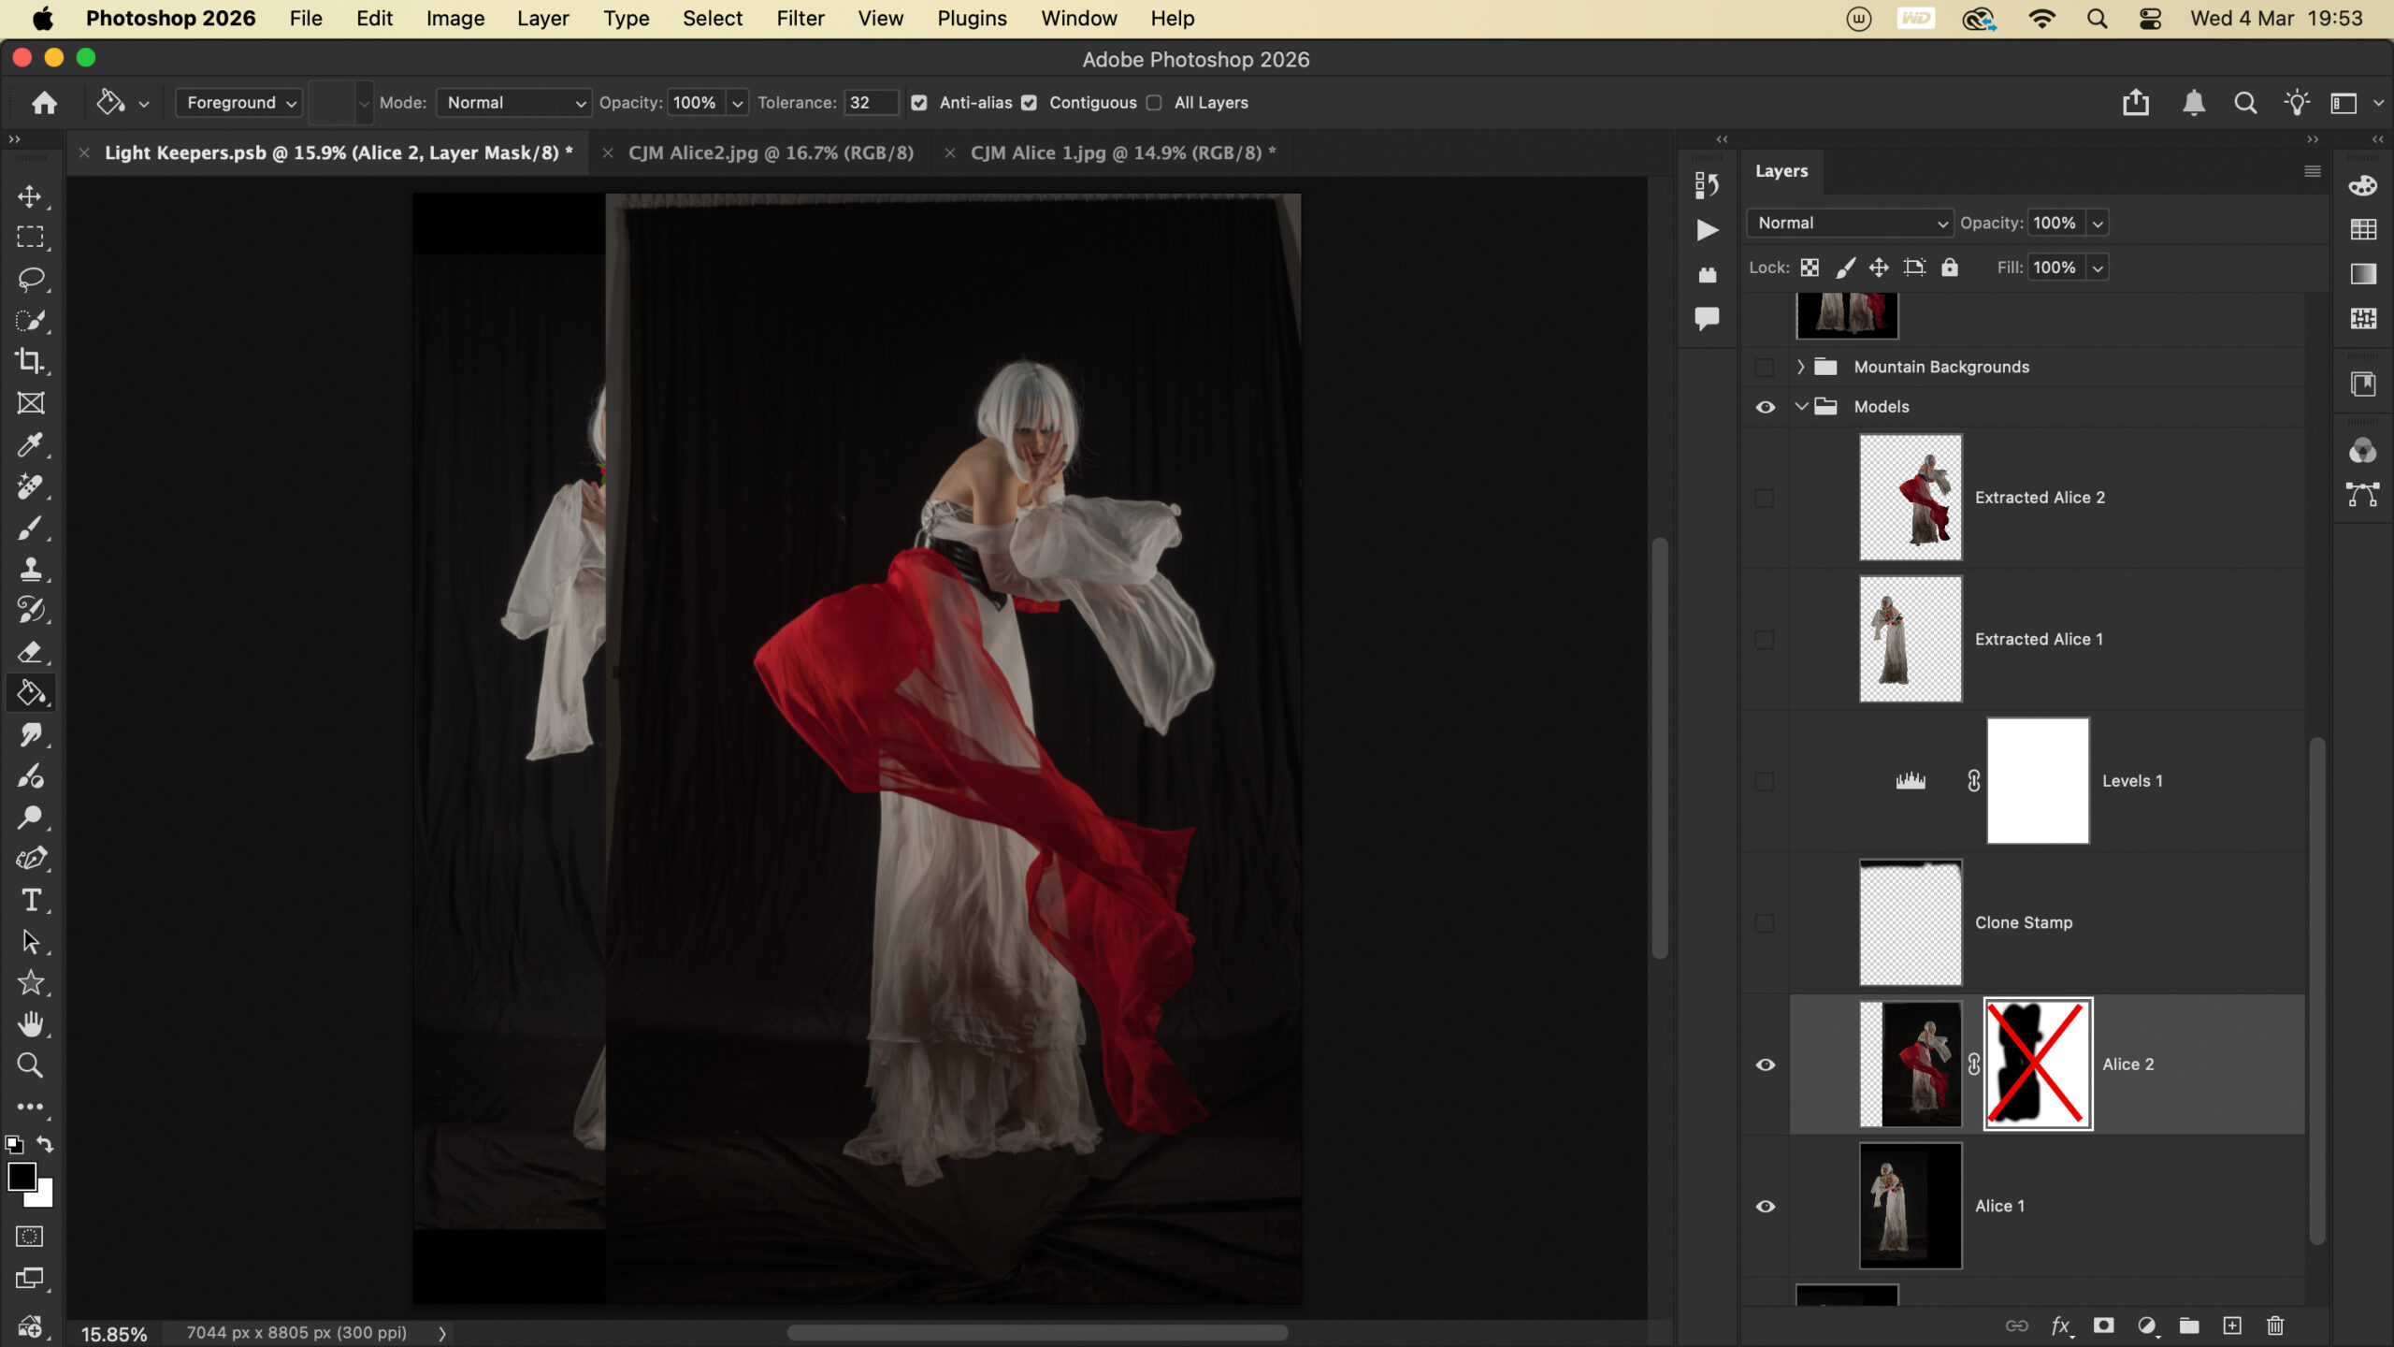Click the Share button in options bar
This screenshot has width=2394, height=1347.
(2135, 103)
